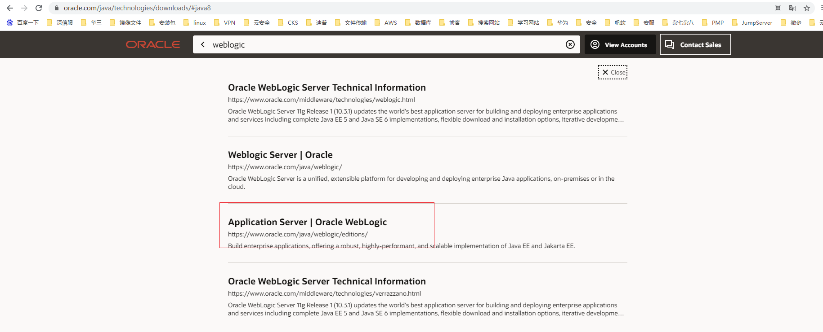
Task: Click the back chevron in the search box
Action: (x=203, y=44)
